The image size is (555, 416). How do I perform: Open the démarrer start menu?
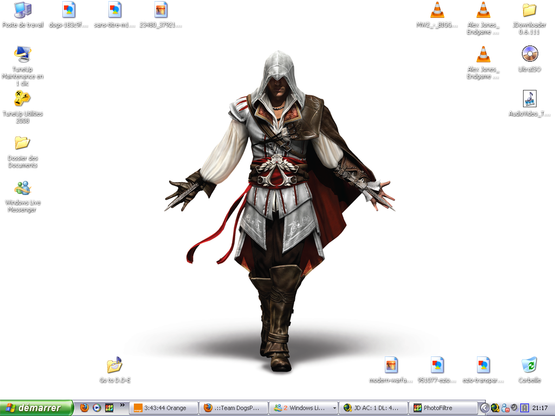click(x=37, y=408)
